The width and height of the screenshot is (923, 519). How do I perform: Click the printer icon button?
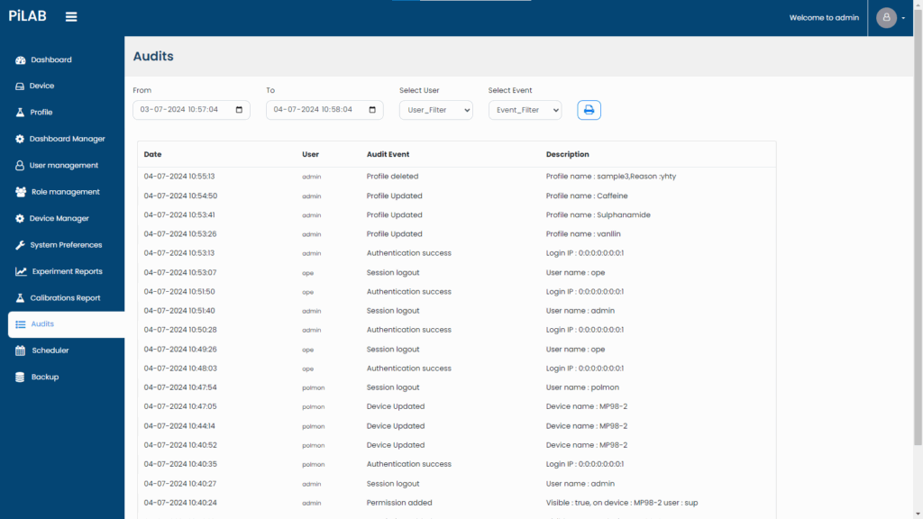[589, 110]
